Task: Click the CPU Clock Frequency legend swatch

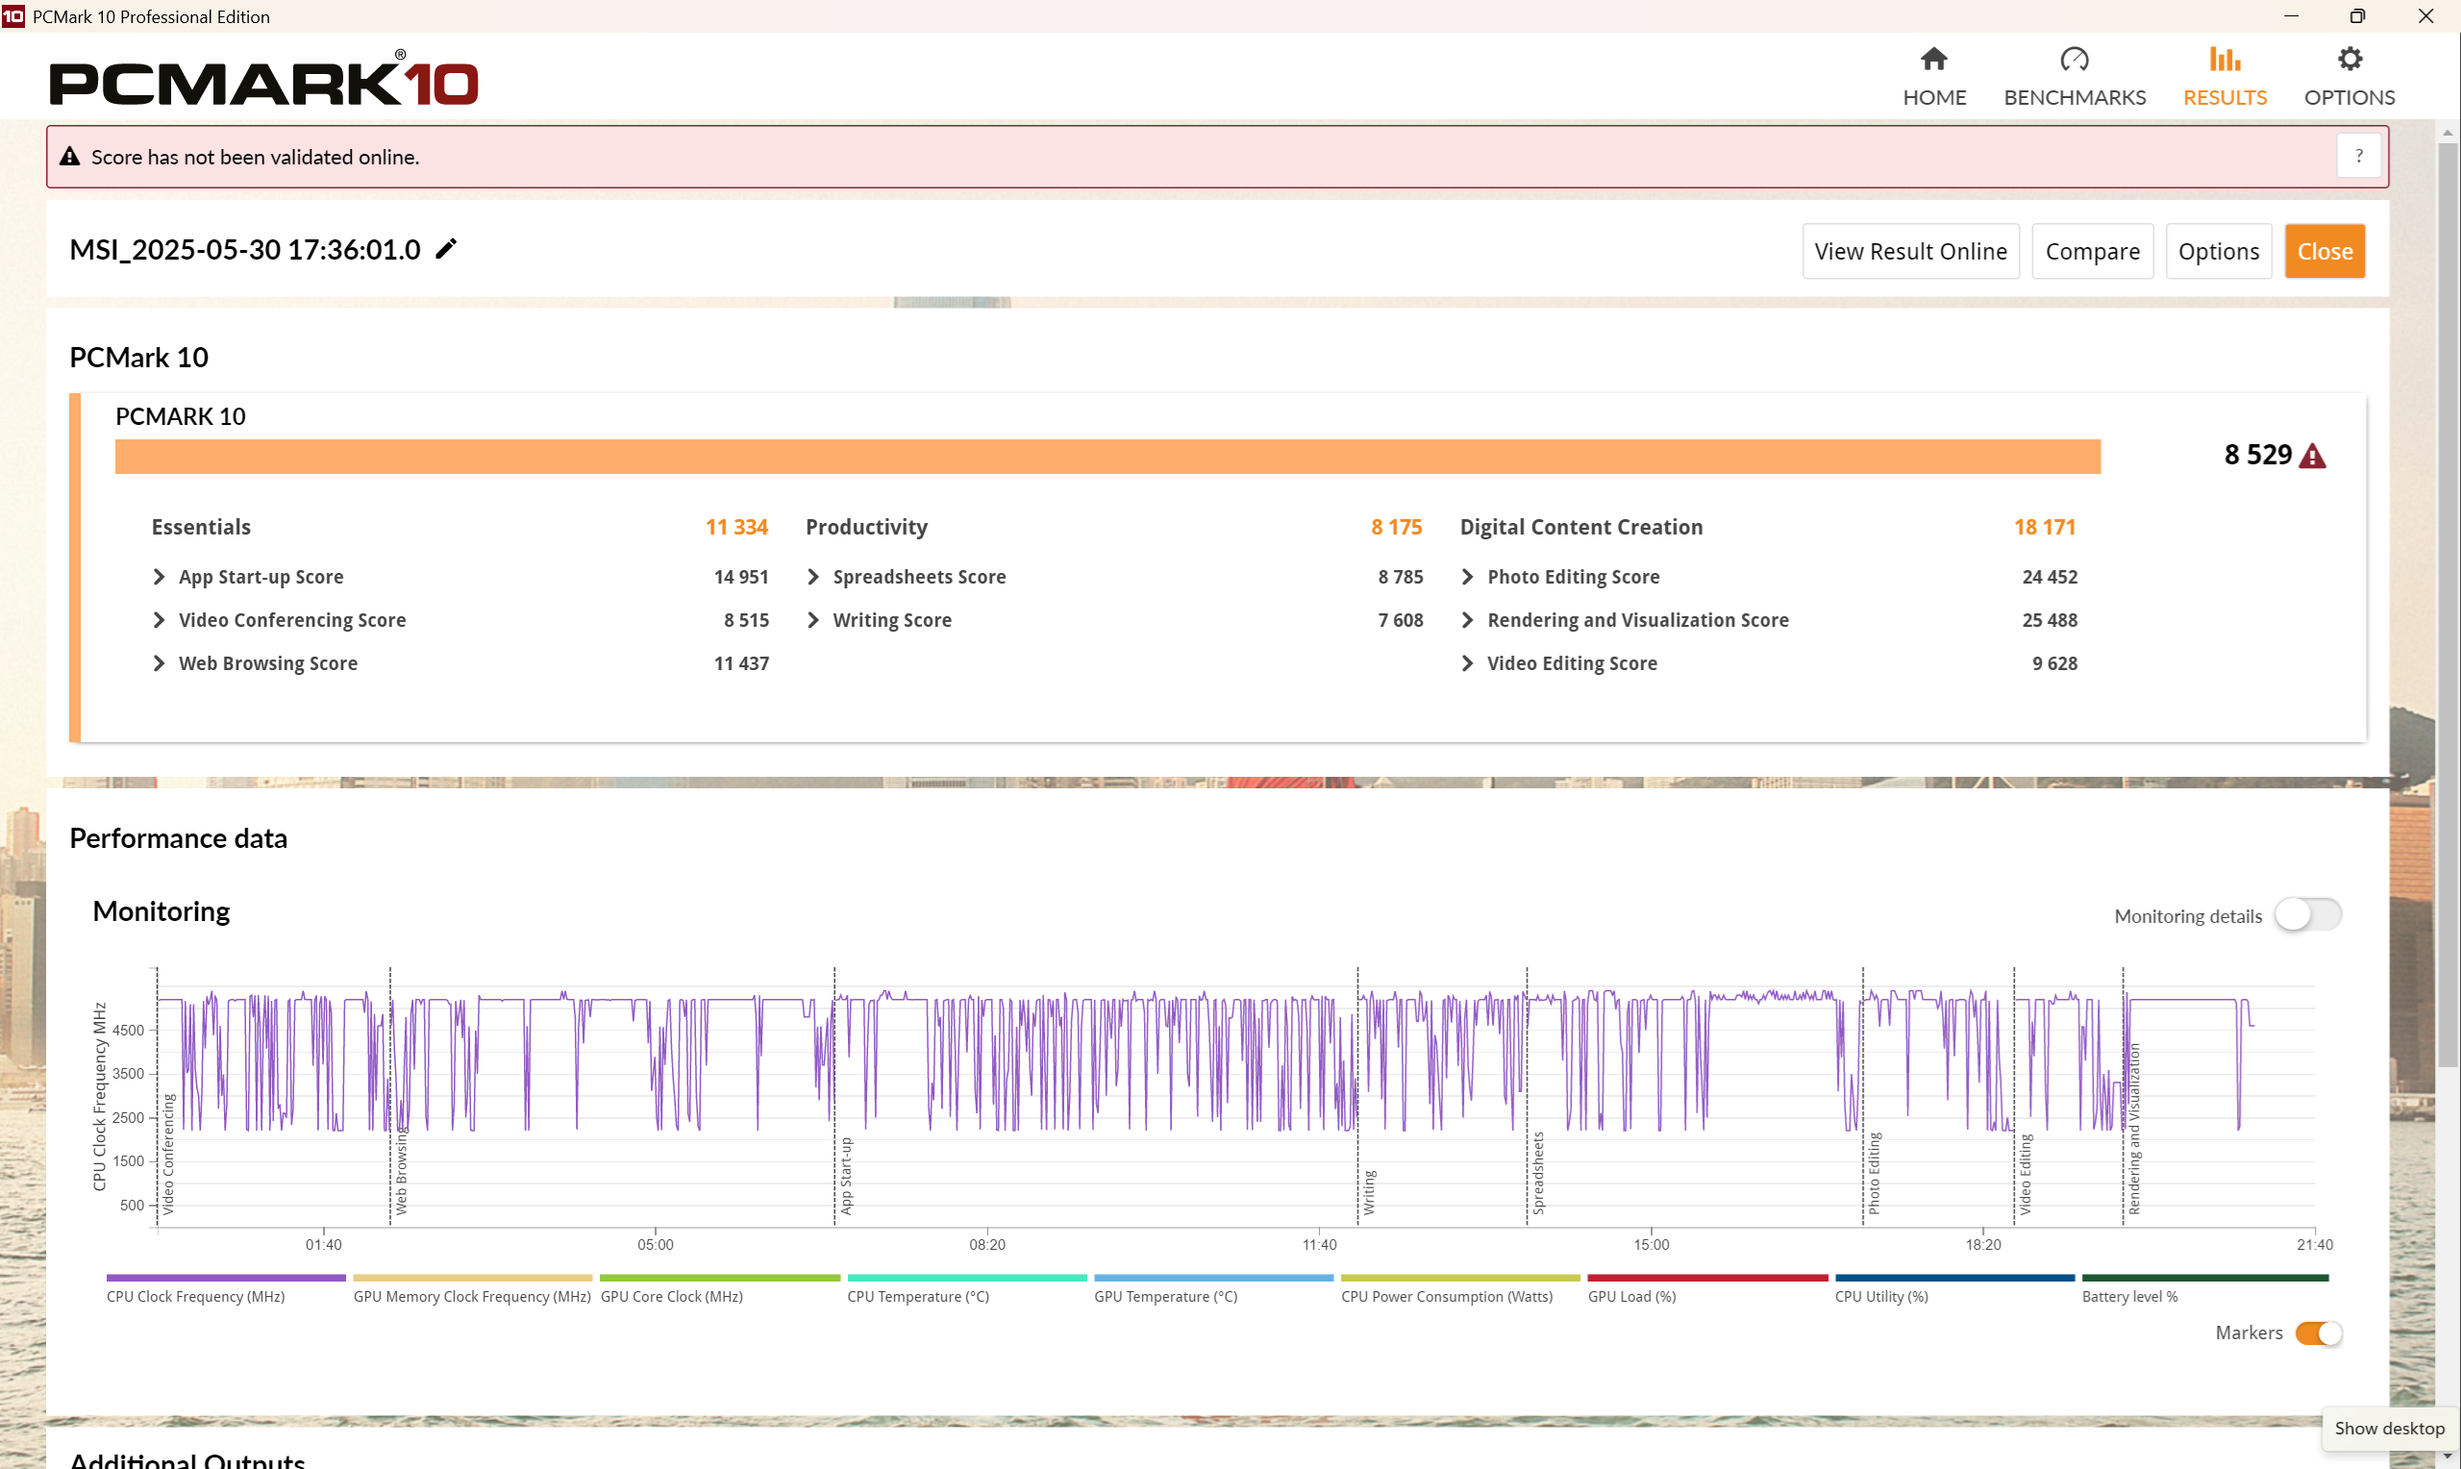Action: coord(226,1278)
